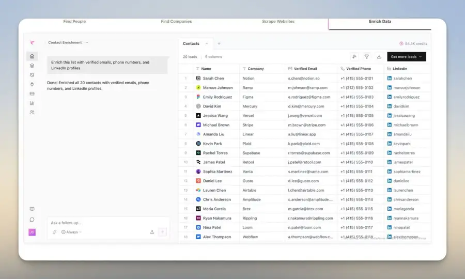Image resolution: width=465 pixels, height=279 pixels.
Task: Click Airtable logo beside Lauren Chen
Action: tap(198, 190)
